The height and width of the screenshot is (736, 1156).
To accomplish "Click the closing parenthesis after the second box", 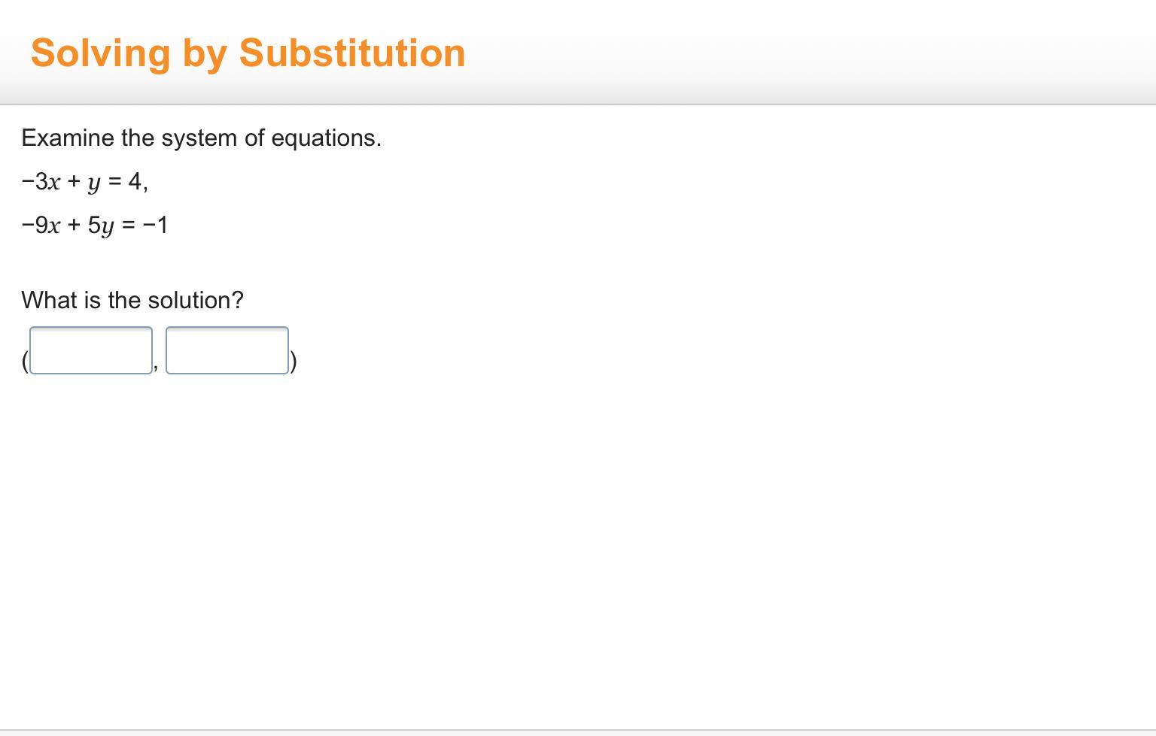I will (294, 362).
